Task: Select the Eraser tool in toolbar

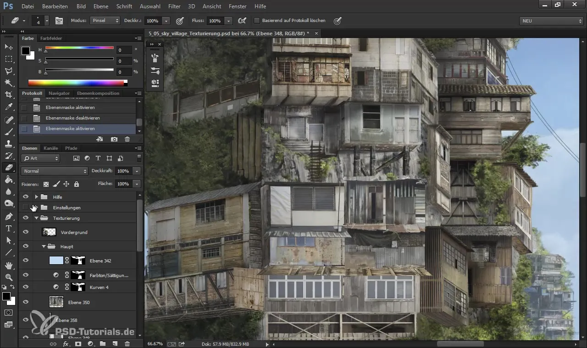Action: click(x=9, y=168)
